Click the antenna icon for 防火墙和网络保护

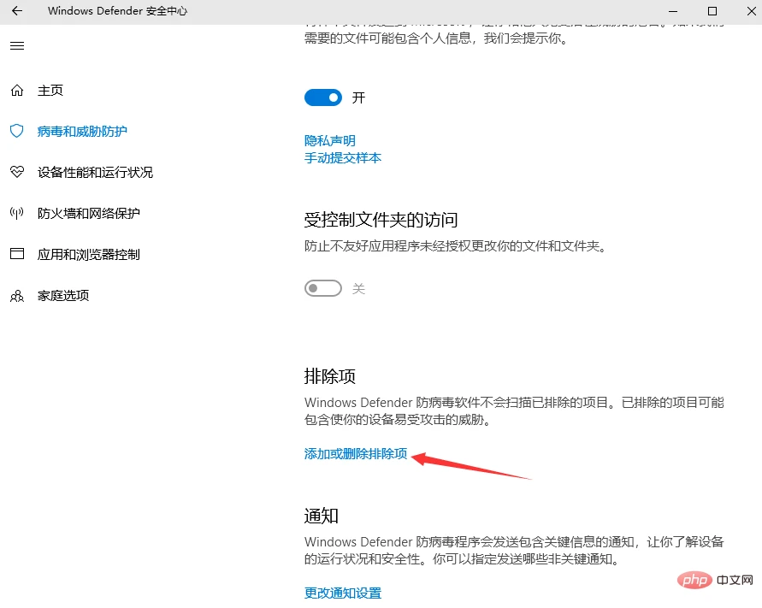[x=17, y=213]
